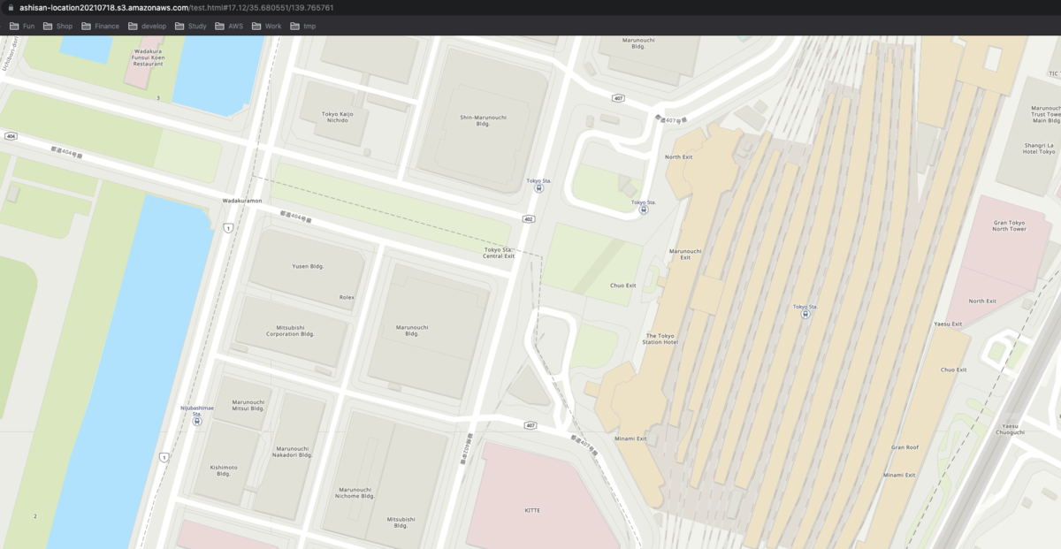Click the Nijubashimae Sta. transit icon
This screenshot has height=549, width=1061.
click(197, 421)
